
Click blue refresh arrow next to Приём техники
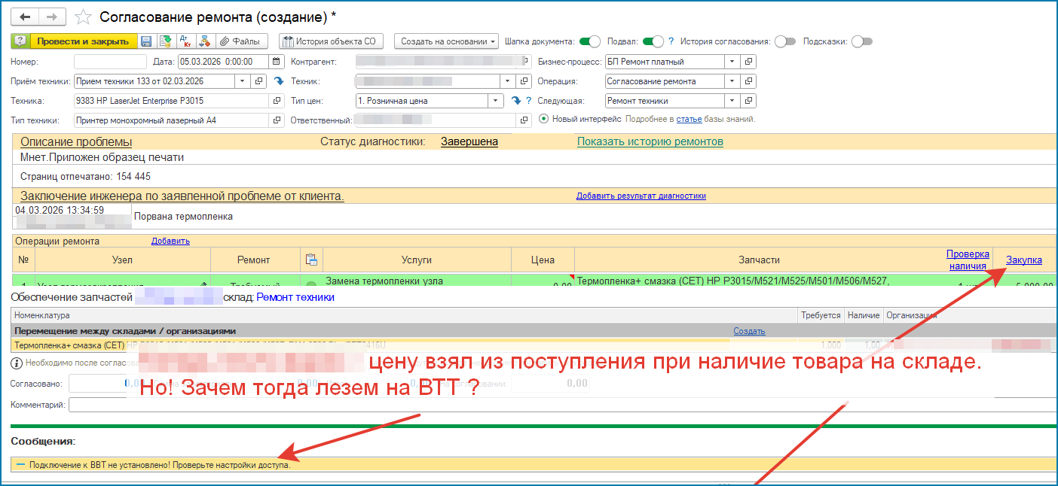pos(278,81)
